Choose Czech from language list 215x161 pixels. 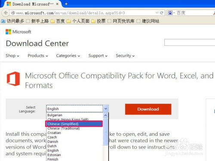[x=74, y=137]
